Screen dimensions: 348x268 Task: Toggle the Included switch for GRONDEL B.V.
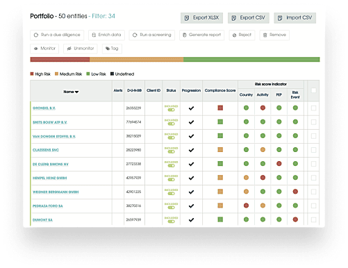pos(171,110)
